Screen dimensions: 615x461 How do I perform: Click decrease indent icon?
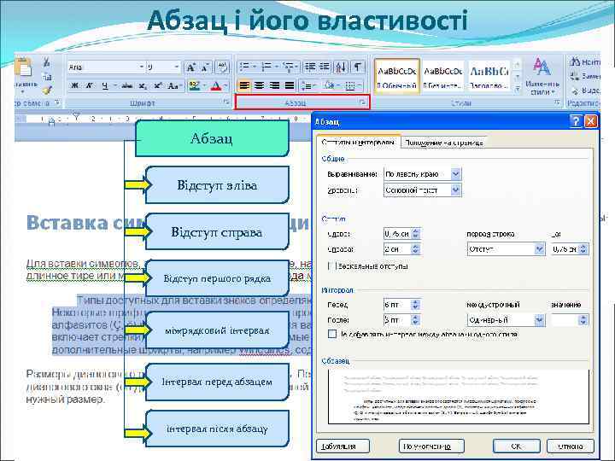[310, 67]
